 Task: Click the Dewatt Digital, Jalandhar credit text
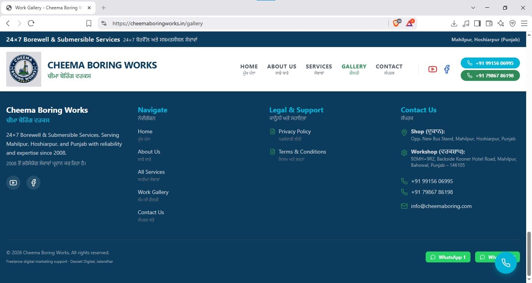point(91,262)
